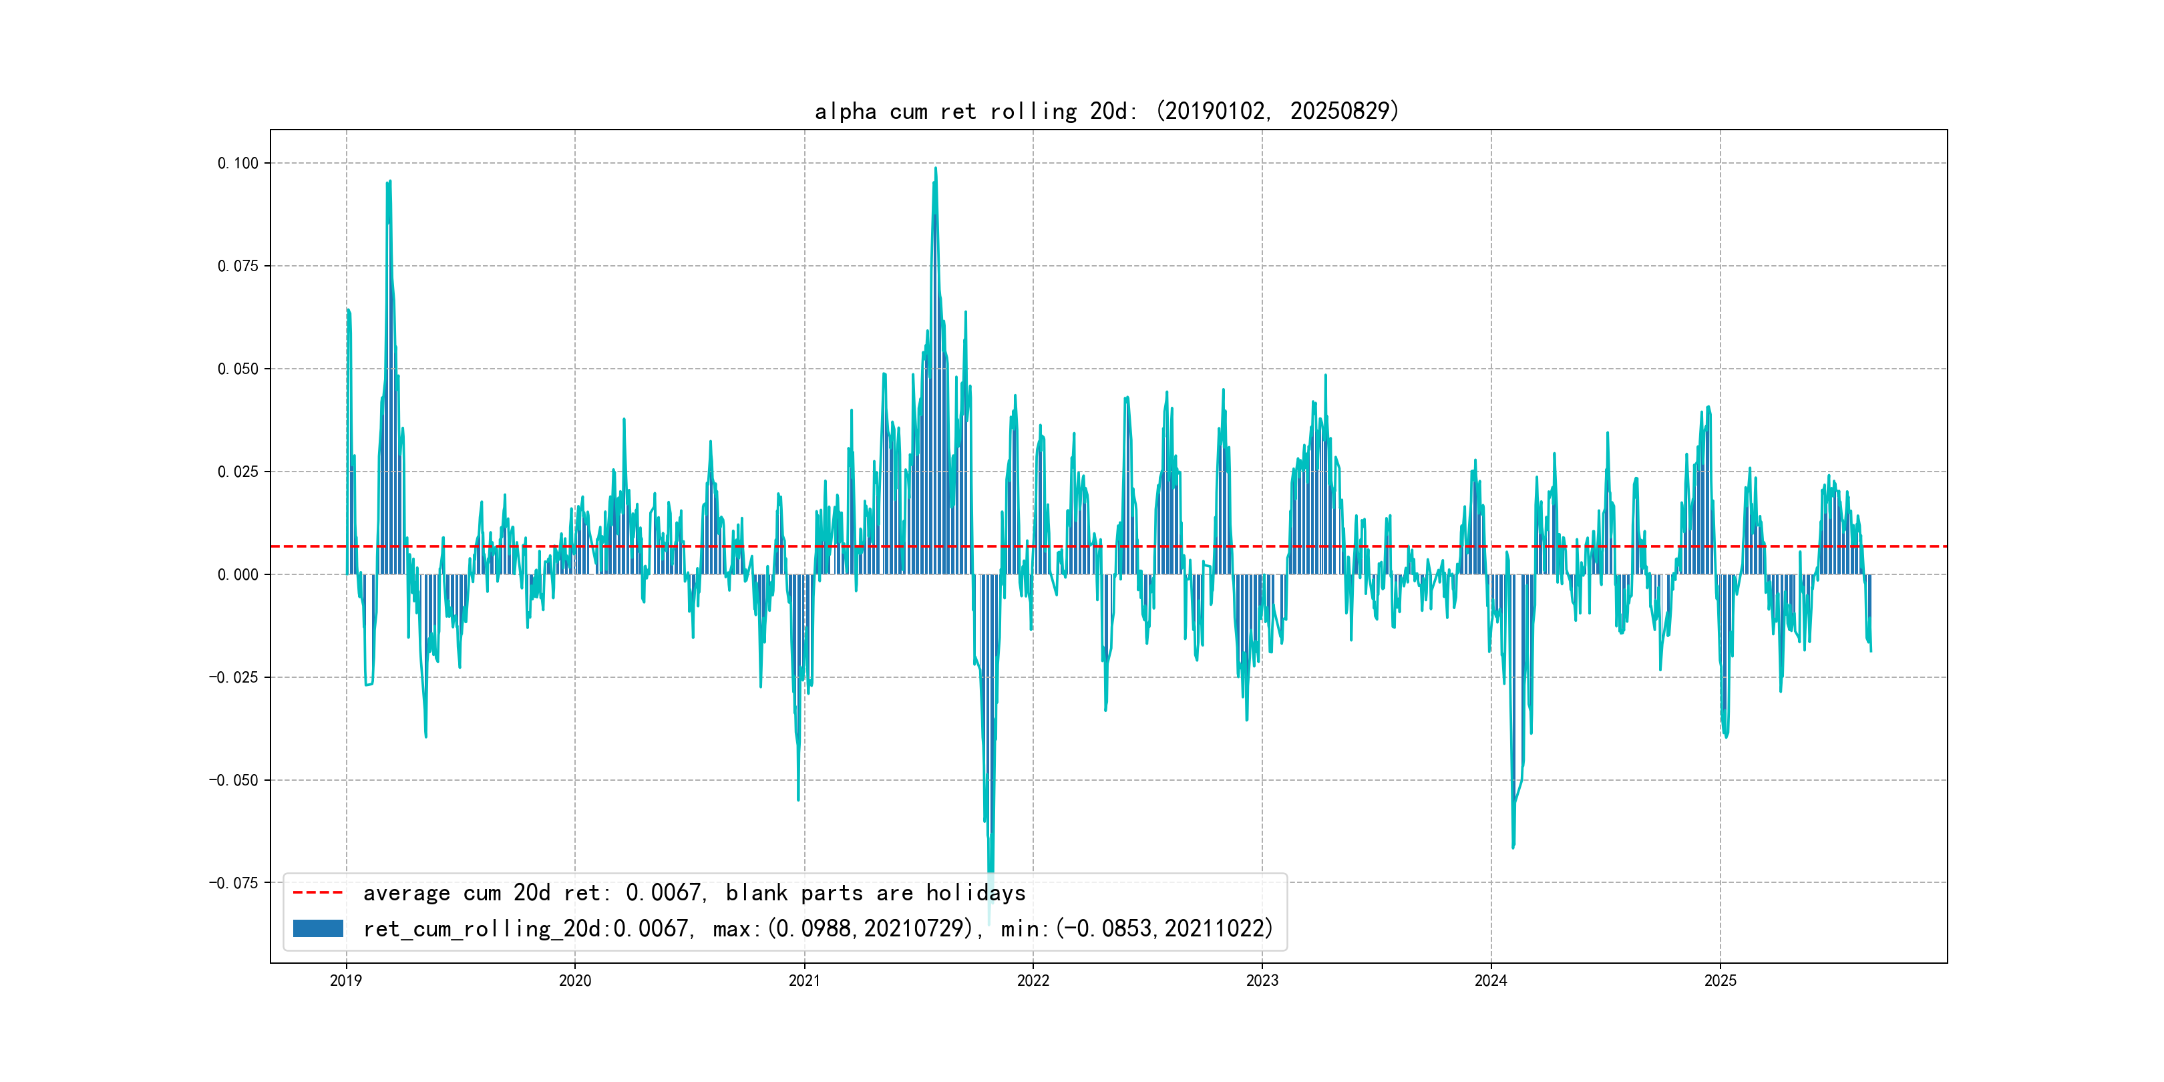2164x1082 pixels.
Task: Click the 0.075 y-axis tick label
Action: (238, 266)
